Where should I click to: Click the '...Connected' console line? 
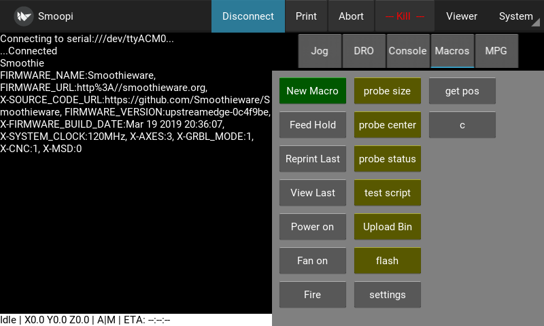29,51
